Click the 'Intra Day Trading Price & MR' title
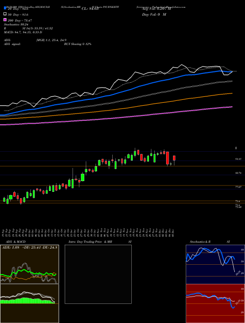 pyautogui.click(x=90, y=242)
